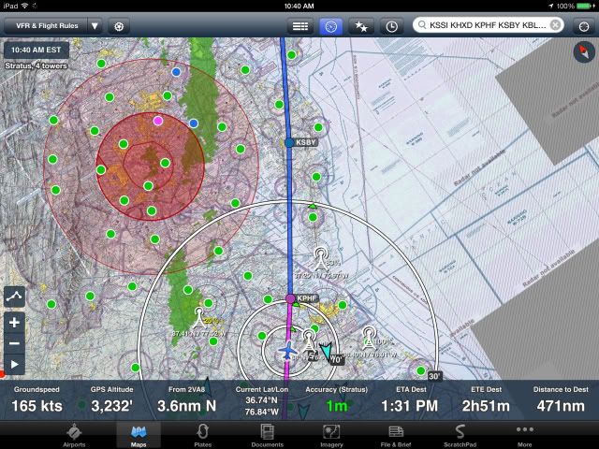This screenshot has height=449, width=599.
Task: Tap the KSBY waypoint label
Action: coord(304,142)
